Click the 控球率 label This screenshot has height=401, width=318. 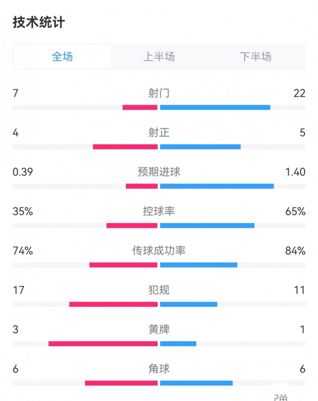159,211
